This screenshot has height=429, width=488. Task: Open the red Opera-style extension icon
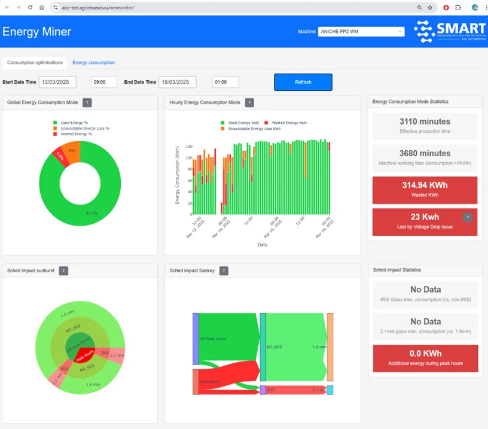click(x=446, y=7)
